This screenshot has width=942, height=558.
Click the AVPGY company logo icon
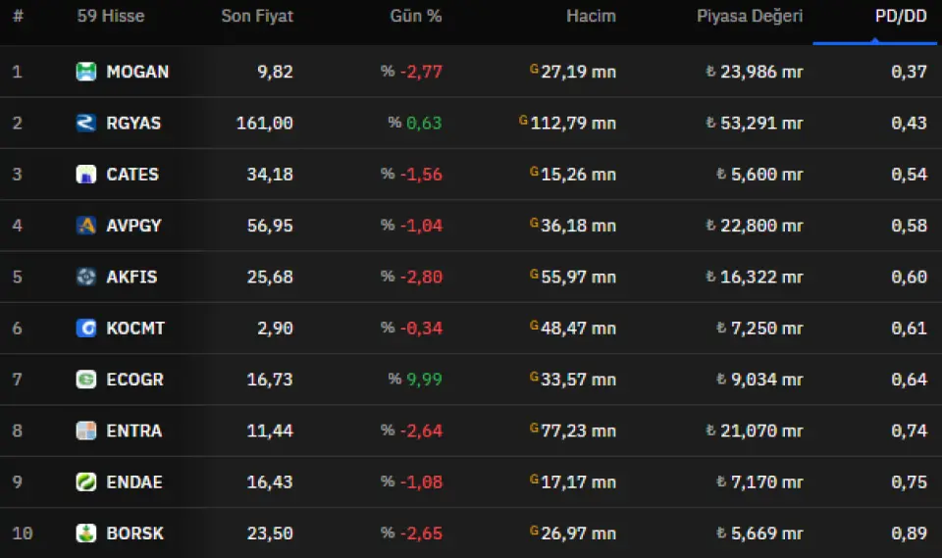point(86,226)
